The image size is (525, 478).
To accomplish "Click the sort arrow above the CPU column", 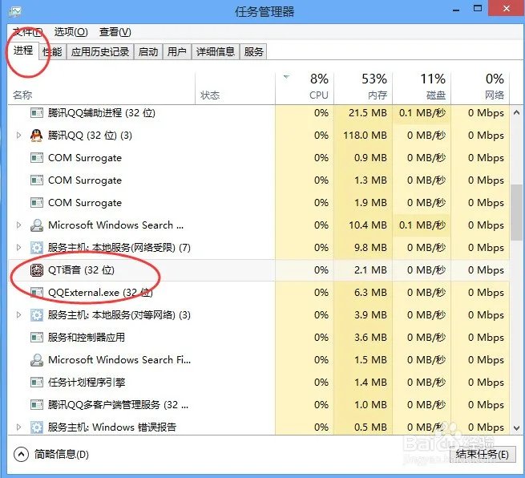I will tap(286, 77).
